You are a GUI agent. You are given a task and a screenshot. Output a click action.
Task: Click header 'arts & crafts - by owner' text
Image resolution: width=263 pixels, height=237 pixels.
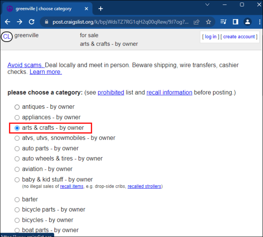click(x=109, y=44)
